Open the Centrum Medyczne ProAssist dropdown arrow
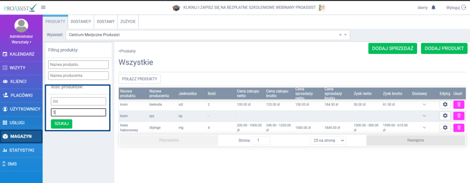Screen dimensions: 470x183 (x=346, y=35)
